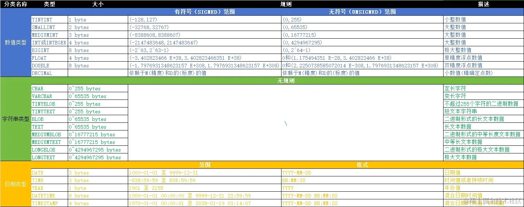This screenshot has width=524, height=207.
Task: Select the BIGINT type cell
Action: coord(50,50)
